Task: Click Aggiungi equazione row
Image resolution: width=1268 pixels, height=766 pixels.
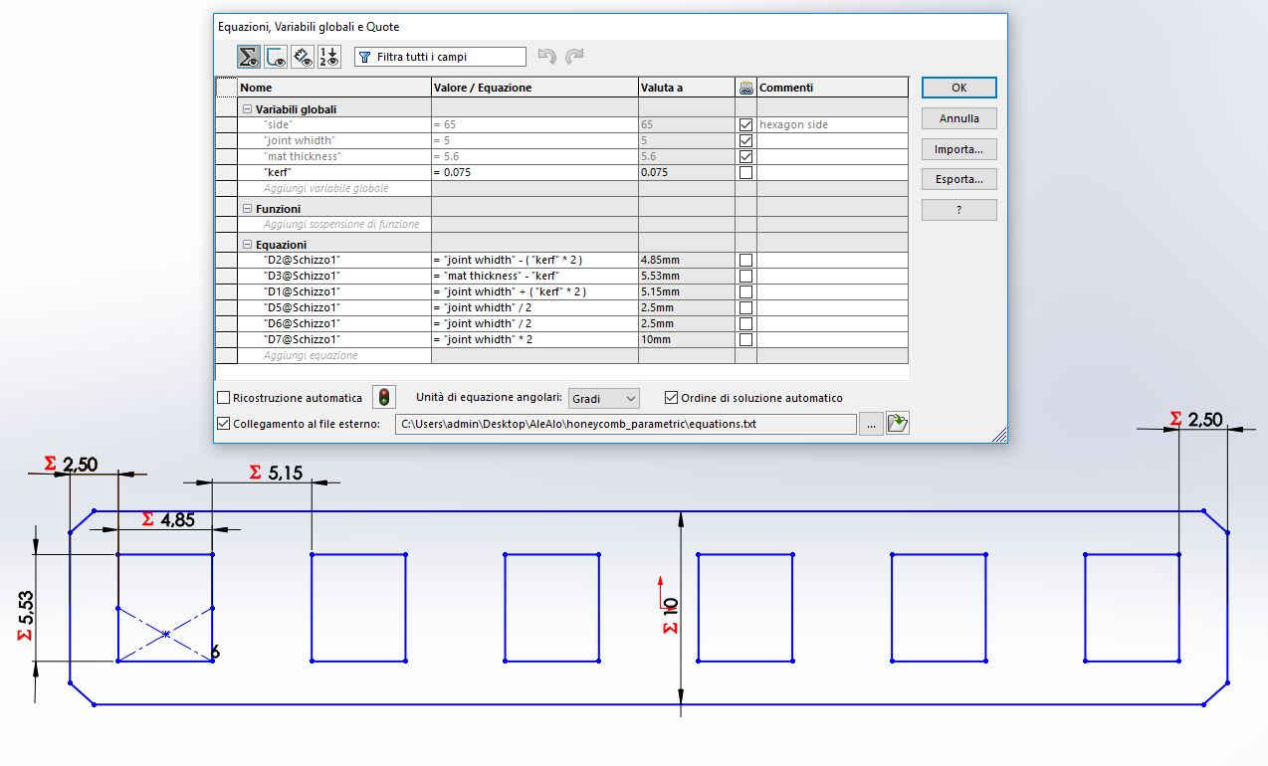Action: pyautogui.click(x=334, y=355)
